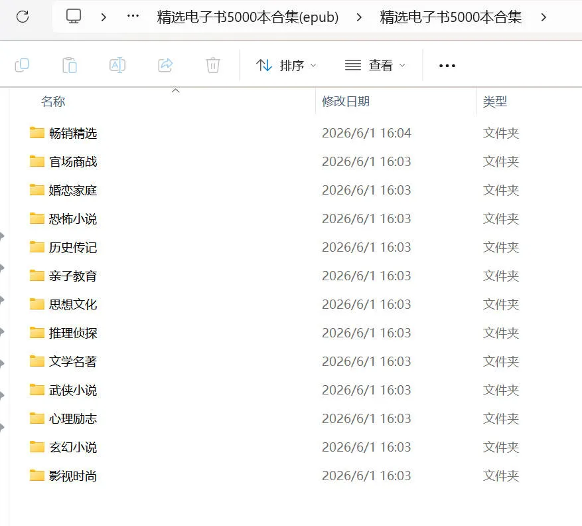Open the breadcrumb ellipsis for hidden path folders
The width and height of the screenshot is (582, 526).
(133, 16)
